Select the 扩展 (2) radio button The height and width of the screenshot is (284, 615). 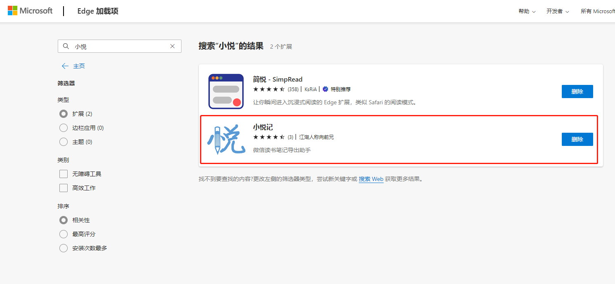64,114
